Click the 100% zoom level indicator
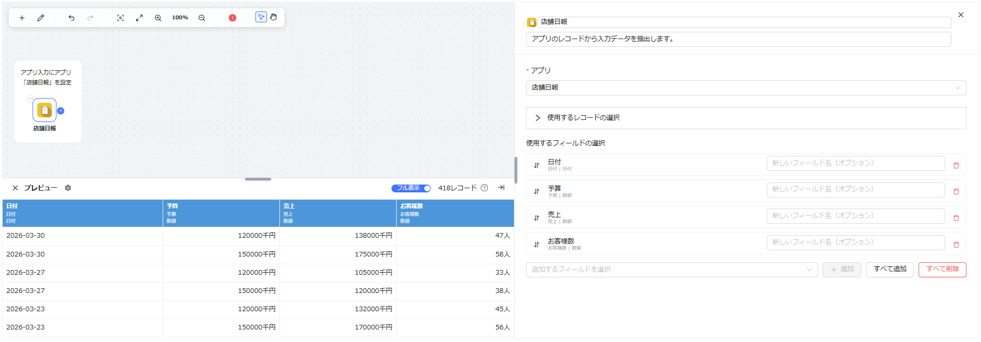The width and height of the screenshot is (981, 342). (x=180, y=18)
